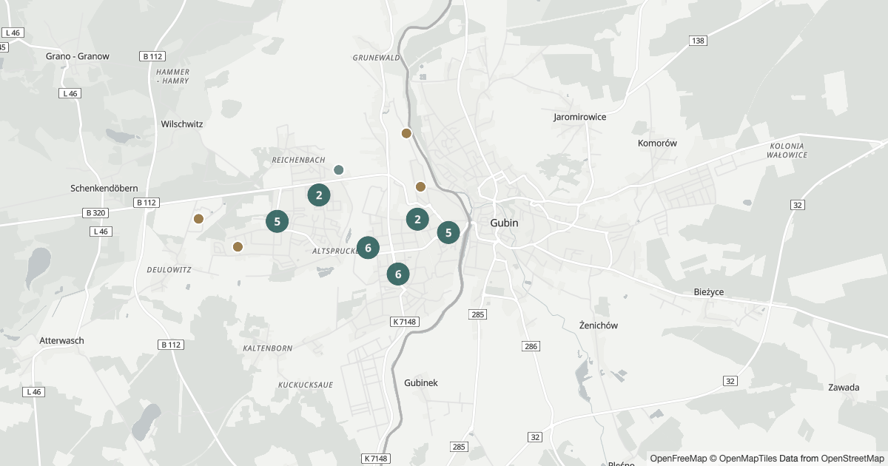
Task: Click the road shield 286
Action: [531, 346]
